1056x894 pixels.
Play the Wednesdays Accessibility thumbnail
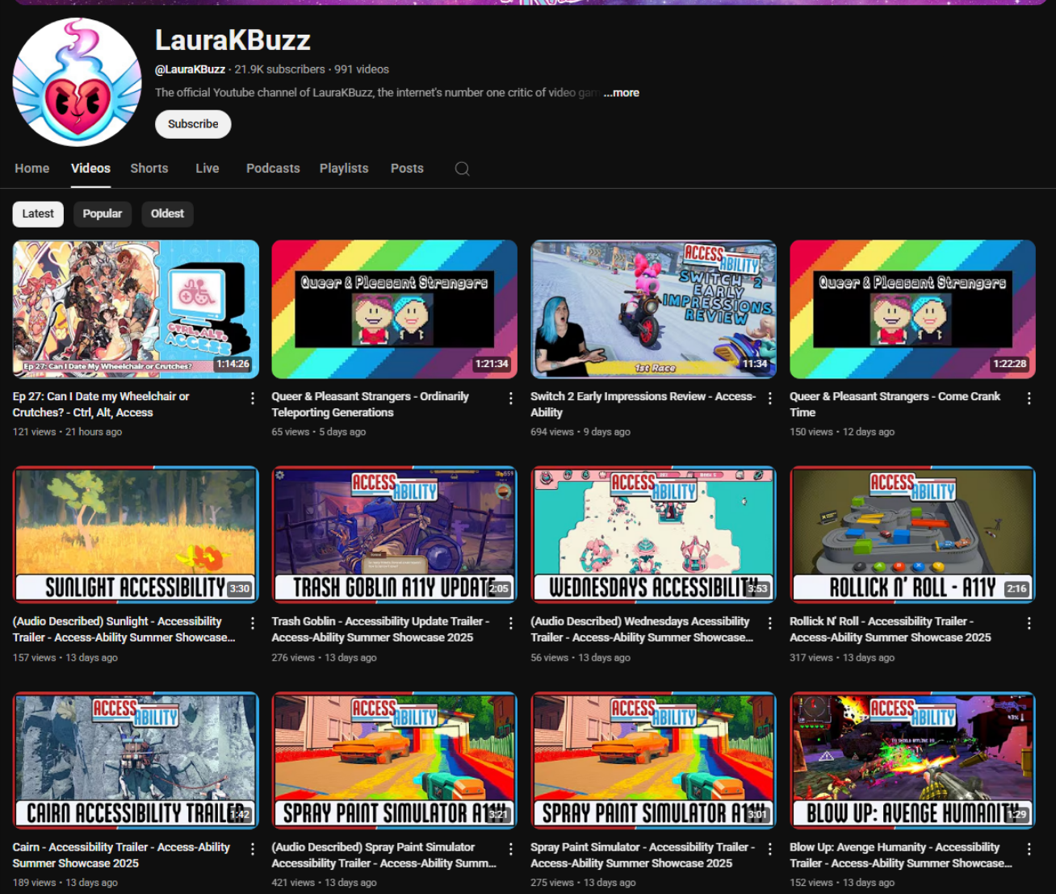pyautogui.click(x=654, y=534)
